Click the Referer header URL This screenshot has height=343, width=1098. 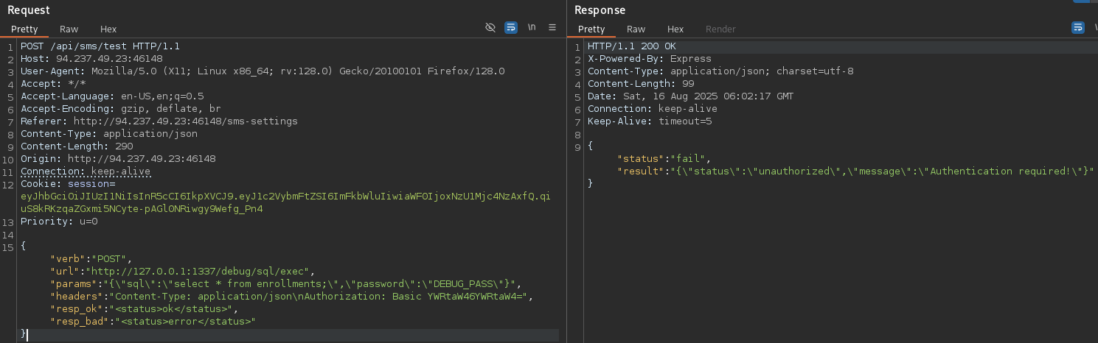(186, 121)
